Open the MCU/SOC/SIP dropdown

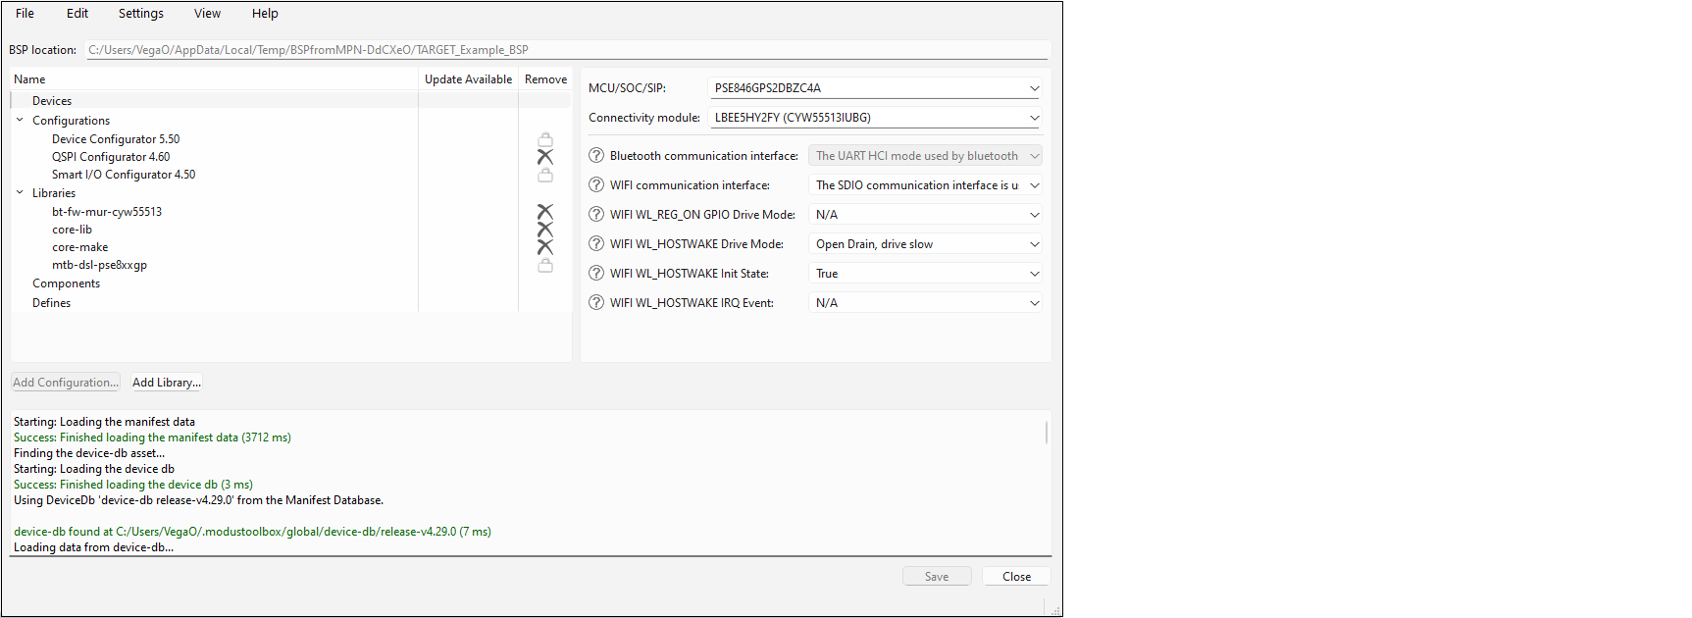pos(1034,88)
